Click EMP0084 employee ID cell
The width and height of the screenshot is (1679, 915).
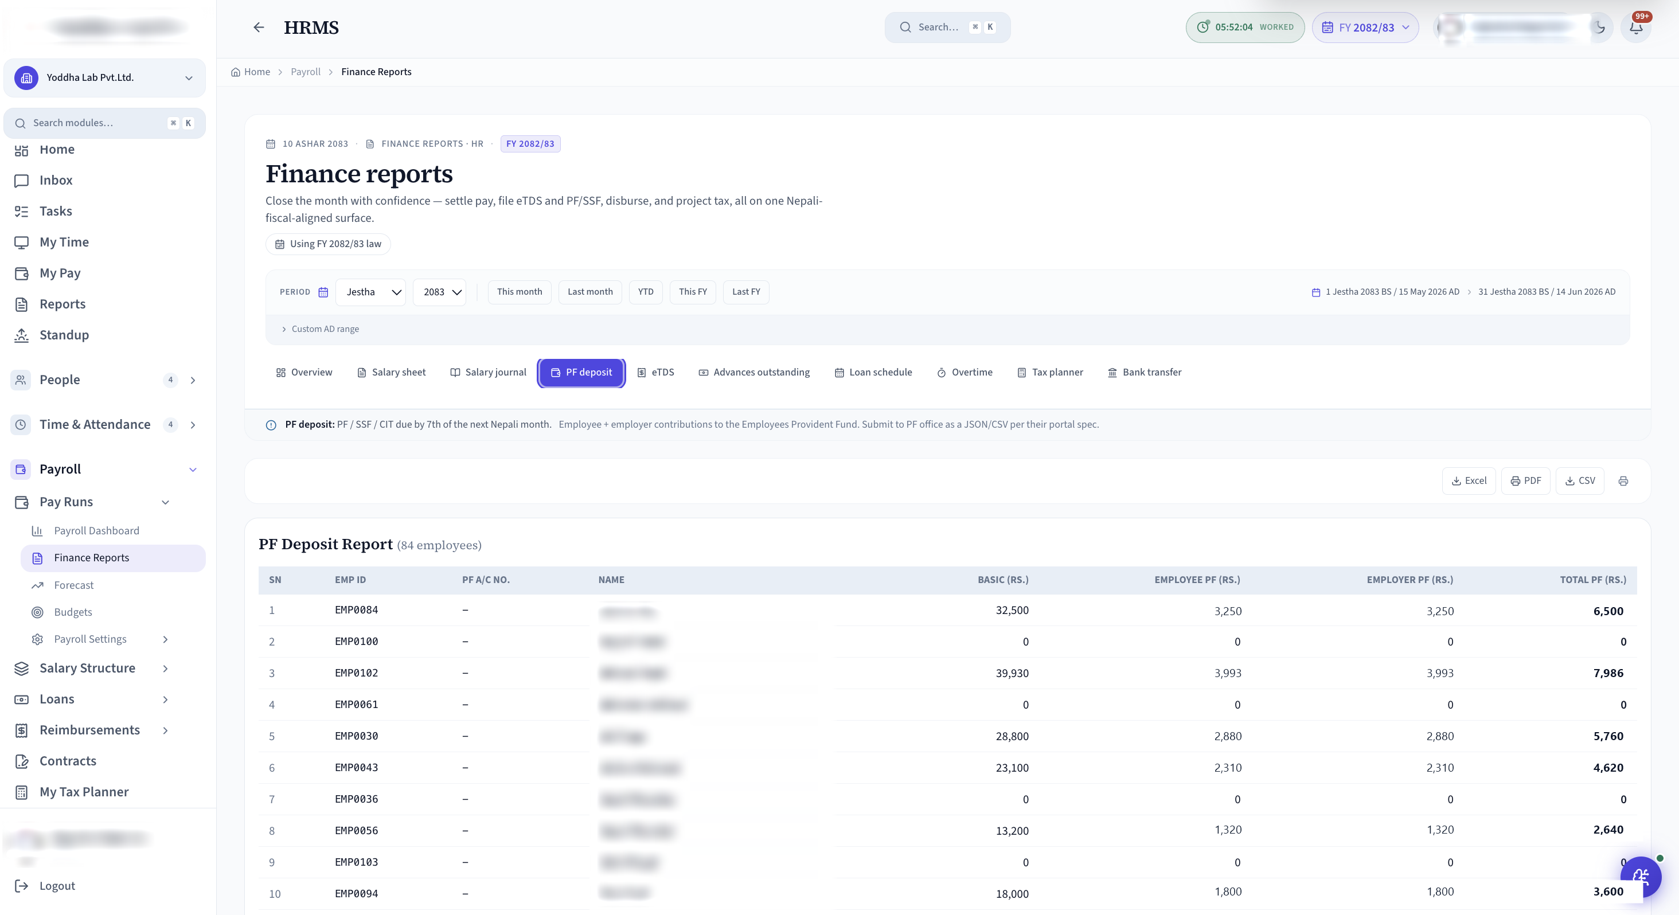coord(356,610)
